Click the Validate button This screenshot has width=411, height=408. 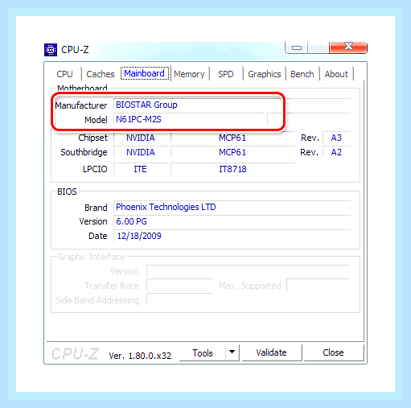271,352
